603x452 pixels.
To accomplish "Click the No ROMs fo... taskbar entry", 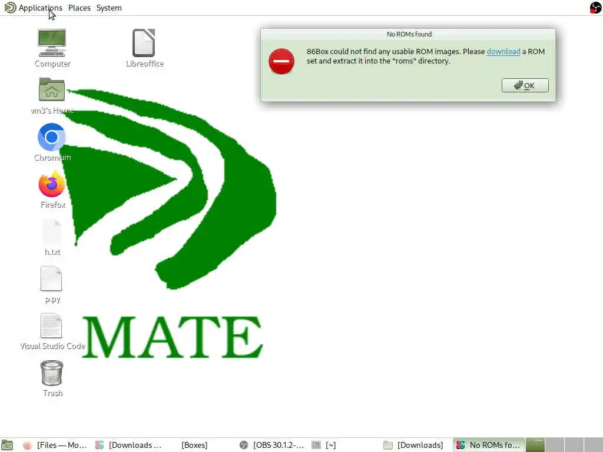I will click(x=489, y=445).
